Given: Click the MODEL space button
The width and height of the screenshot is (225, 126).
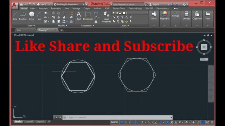Looking at the screenshot, I should click(115, 122).
